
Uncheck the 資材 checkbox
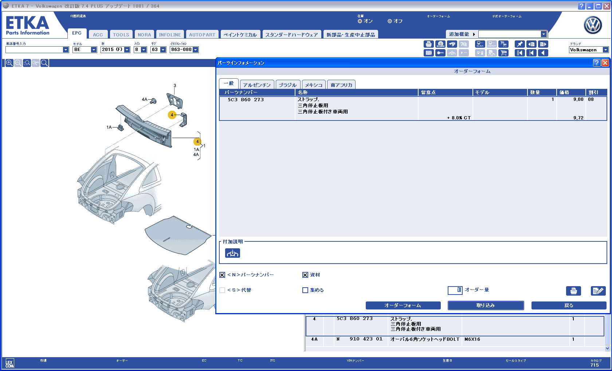tap(305, 275)
